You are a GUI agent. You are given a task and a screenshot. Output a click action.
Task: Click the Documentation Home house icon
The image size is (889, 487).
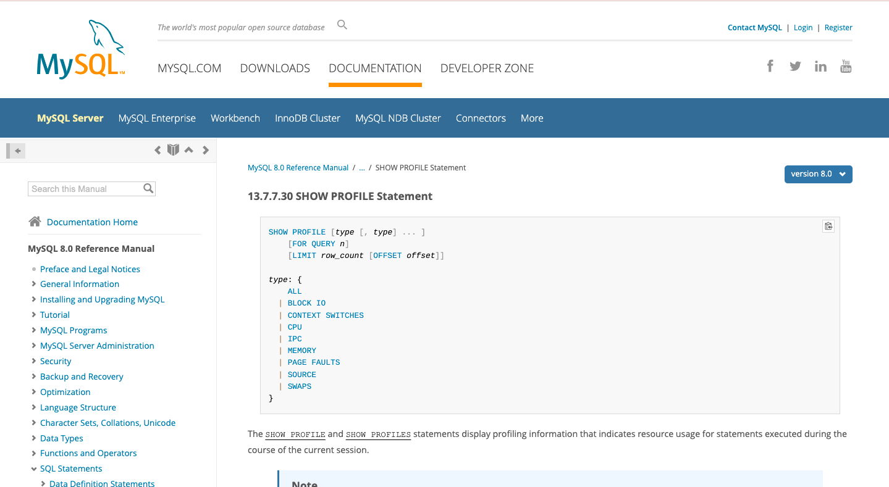point(35,222)
